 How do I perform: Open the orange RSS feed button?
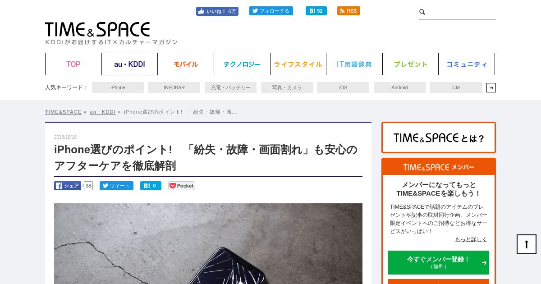pyautogui.click(x=348, y=11)
